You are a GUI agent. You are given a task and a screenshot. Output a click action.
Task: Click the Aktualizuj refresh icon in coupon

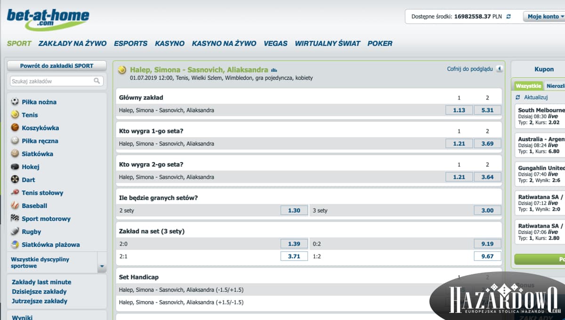(519, 97)
